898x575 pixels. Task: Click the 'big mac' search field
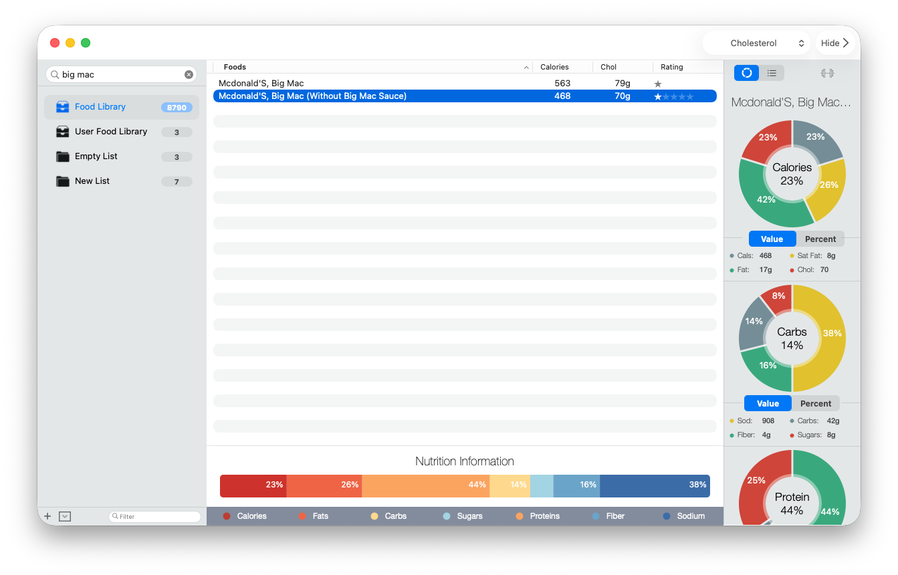coord(121,74)
